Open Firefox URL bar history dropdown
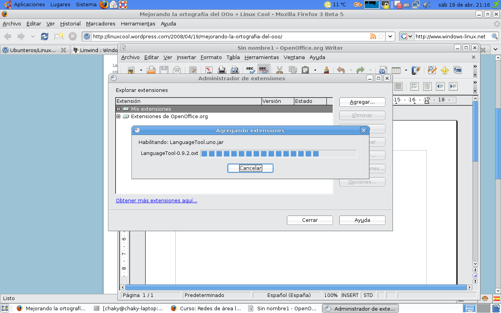This screenshot has height=313, width=501. (390, 36)
